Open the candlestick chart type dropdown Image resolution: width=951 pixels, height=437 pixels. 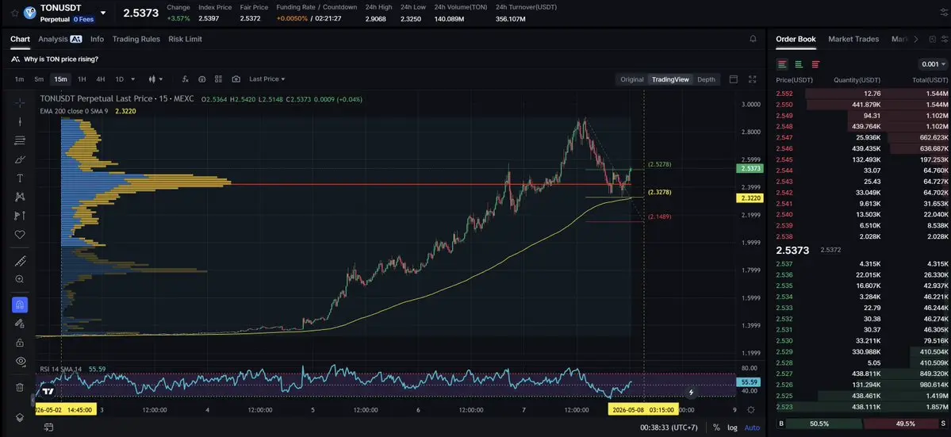click(155, 79)
